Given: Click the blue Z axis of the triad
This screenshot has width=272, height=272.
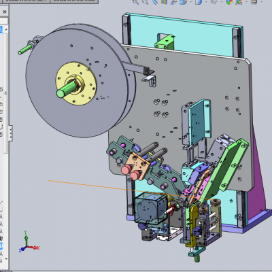Looking at the screenshot, I should (22, 249).
